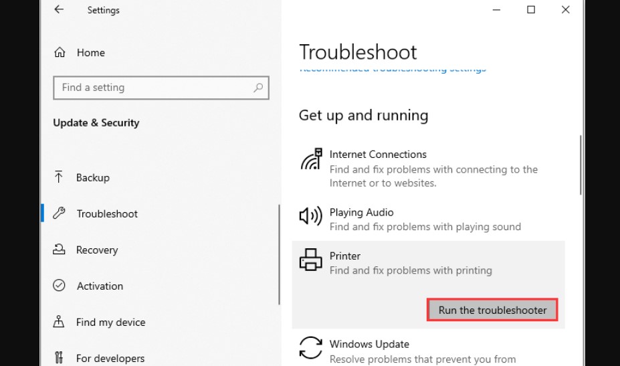Click the Windows Update refresh icon

coord(311,348)
